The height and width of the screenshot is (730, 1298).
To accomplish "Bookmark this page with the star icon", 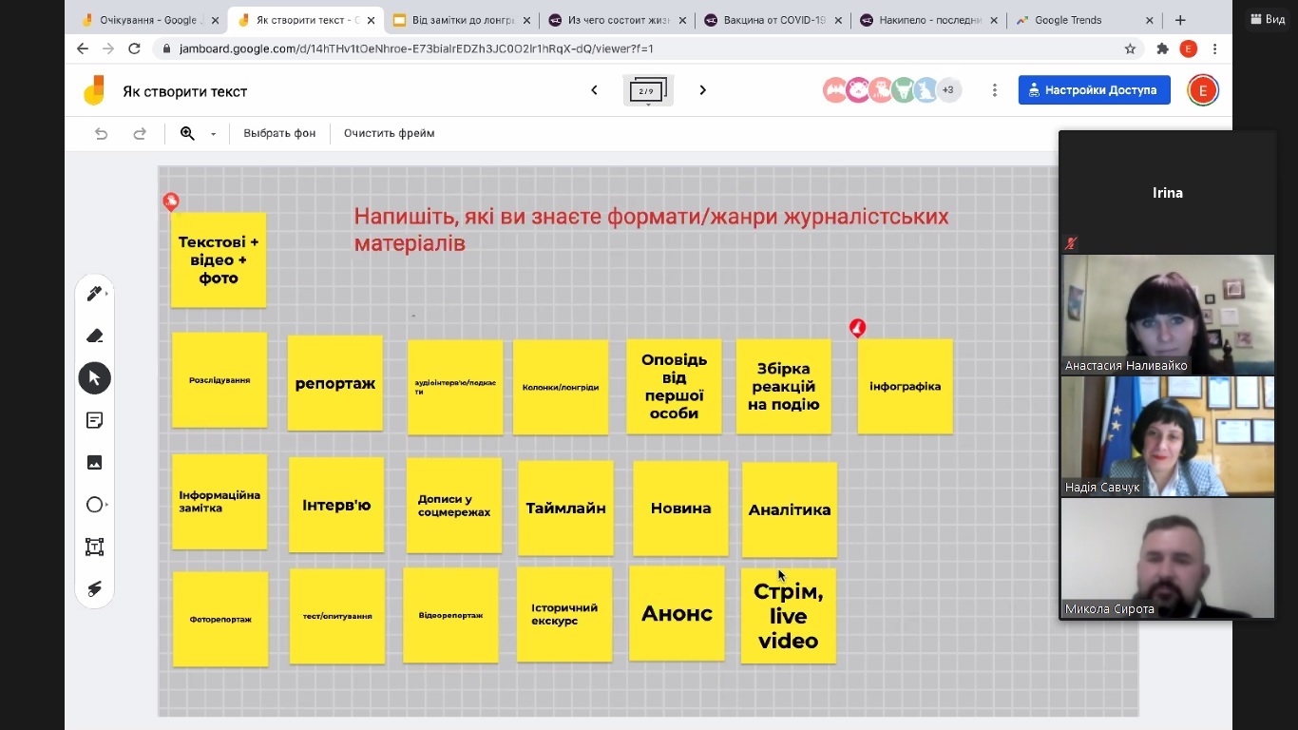I will pos(1130,49).
